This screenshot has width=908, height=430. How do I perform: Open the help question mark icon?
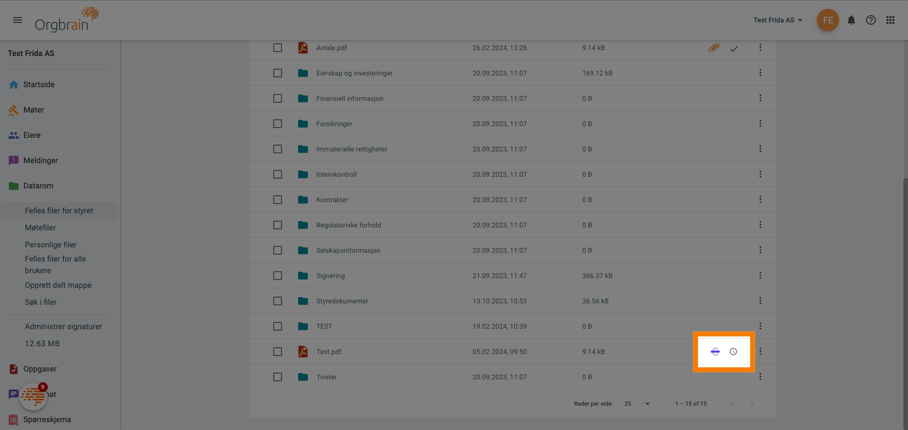(871, 20)
